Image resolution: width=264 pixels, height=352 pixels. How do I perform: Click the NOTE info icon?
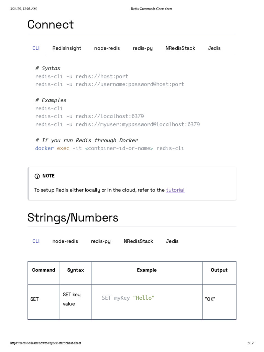point(37,176)
